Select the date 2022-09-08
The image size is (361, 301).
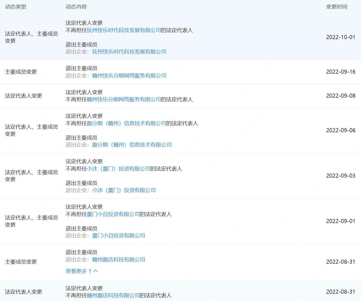pos(341,96)
